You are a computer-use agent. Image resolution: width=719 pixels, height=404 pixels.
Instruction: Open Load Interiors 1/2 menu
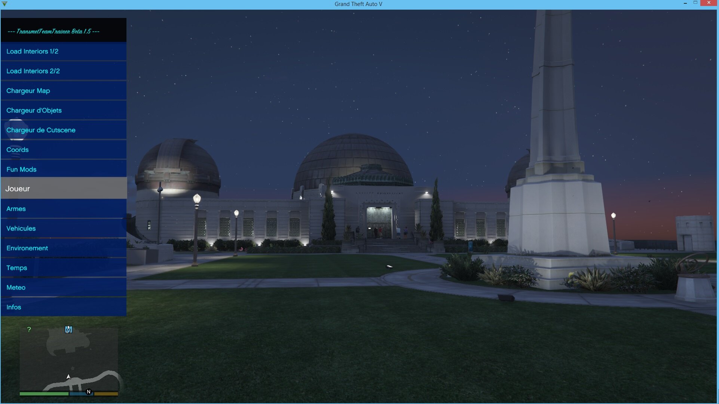[64, 52]
